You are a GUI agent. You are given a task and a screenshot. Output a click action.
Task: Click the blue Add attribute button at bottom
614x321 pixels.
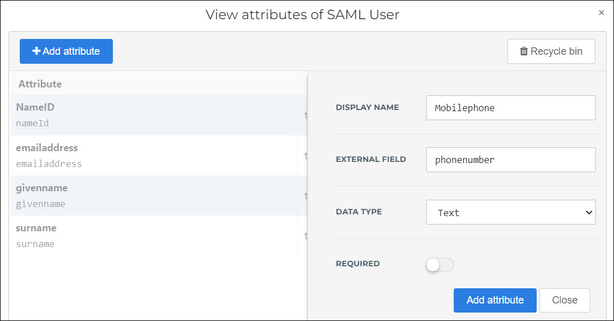pos(495,300)
